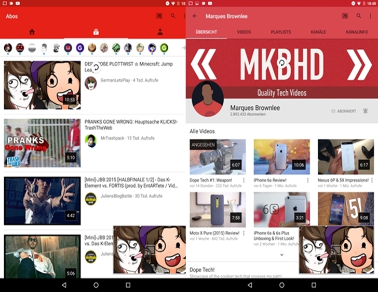Image resolution: width=378 pixels, height=292 pixels.
Task: Tap Android Recents button under Abos screen
Action: point(128,285)
